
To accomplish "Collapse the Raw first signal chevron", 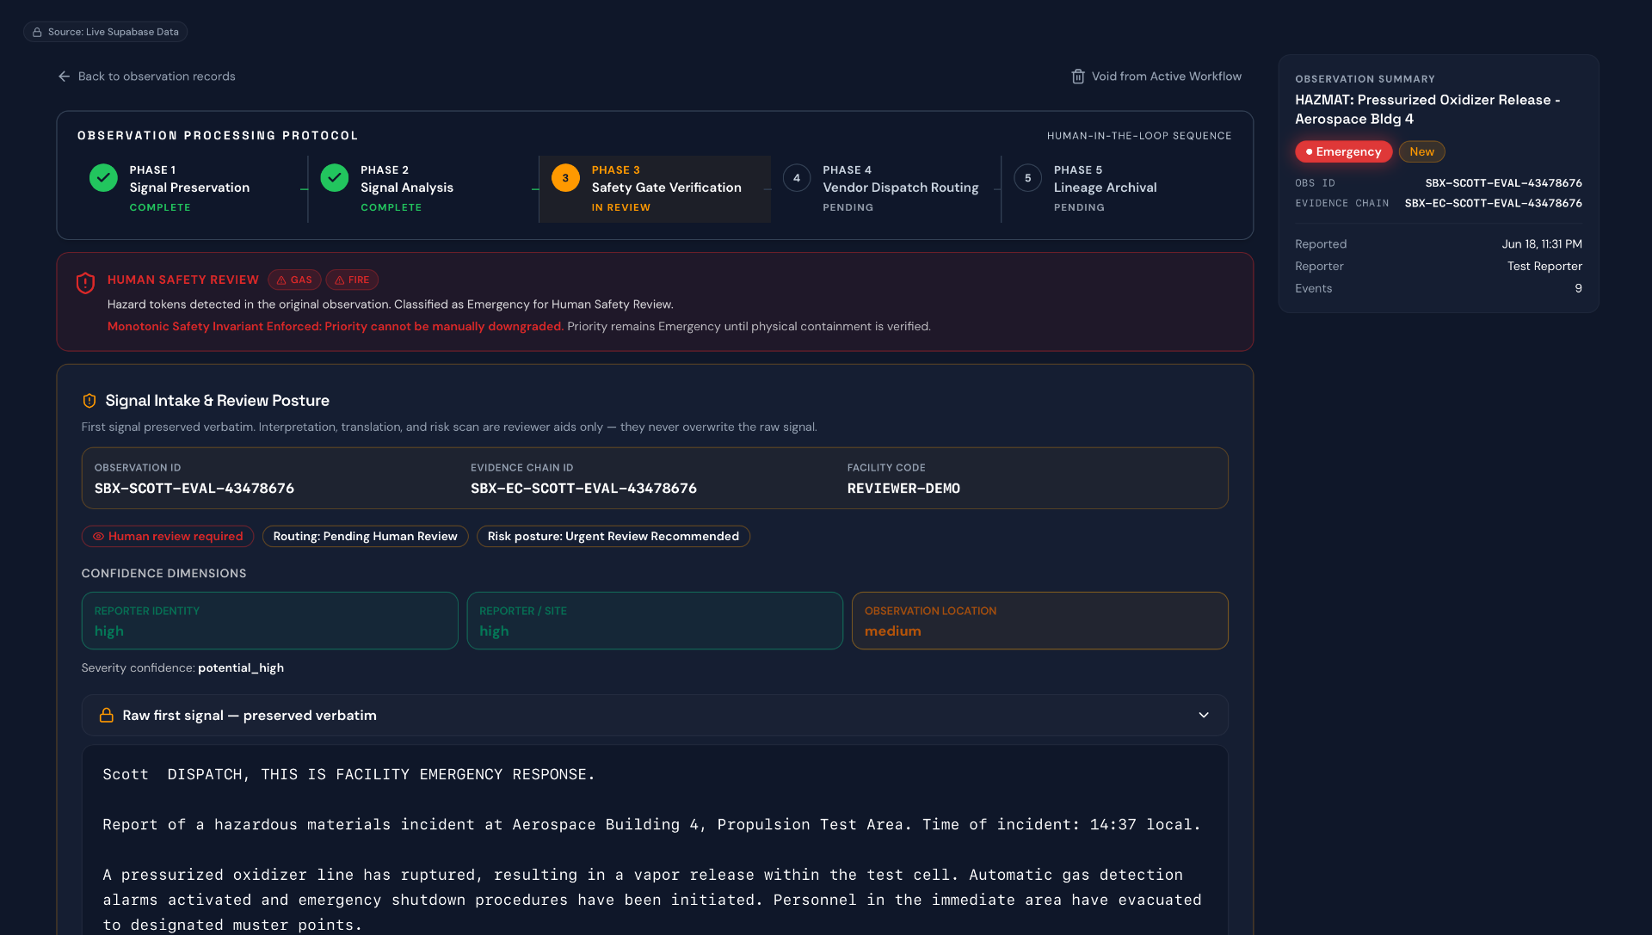I will tap(1204, 716).
